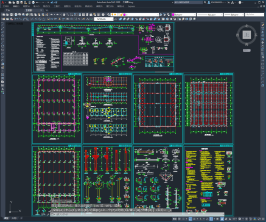Open the ByLayer color control dropdown

click(184, 15)
